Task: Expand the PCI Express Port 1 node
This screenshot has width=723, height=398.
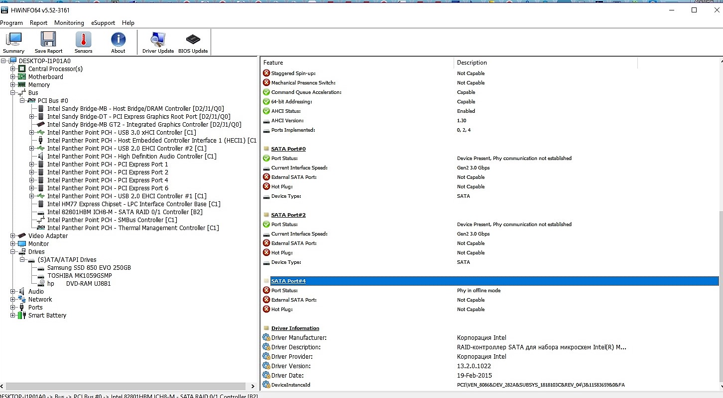Action: click(x=32, y=164)
